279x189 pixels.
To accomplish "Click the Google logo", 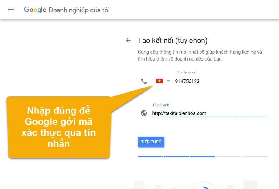I will (x=35, y=10).
